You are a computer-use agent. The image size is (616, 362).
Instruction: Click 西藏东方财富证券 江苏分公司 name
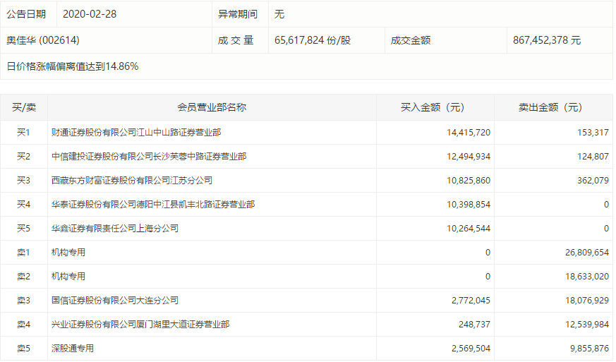click(132, 180)
